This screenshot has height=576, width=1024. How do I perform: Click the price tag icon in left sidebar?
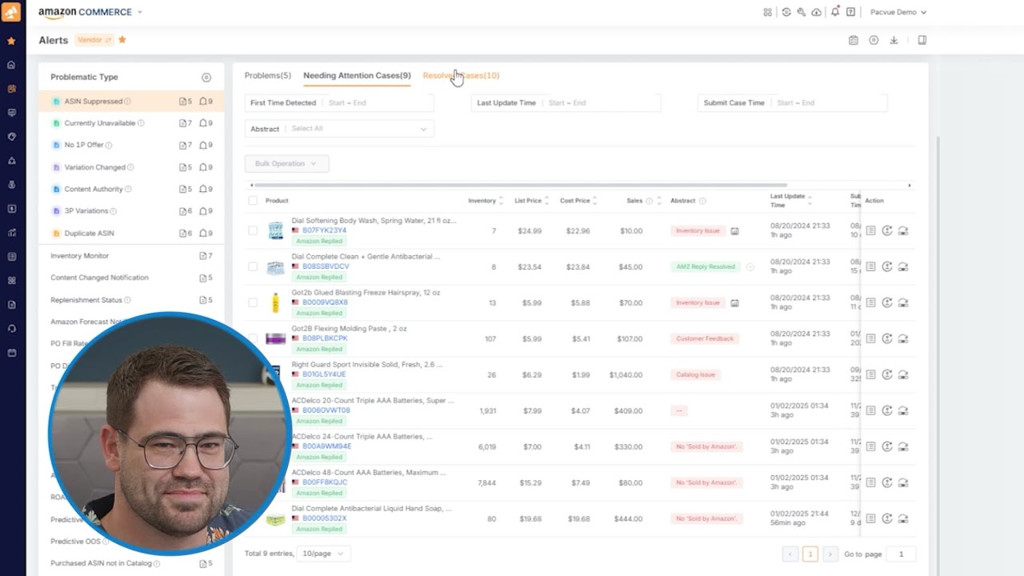tap(11, 137)
